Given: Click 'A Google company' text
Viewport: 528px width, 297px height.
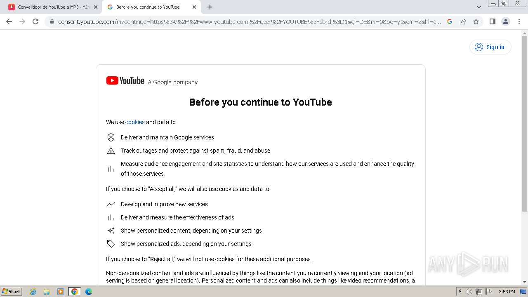Looking at the screenshot, I should tap(172, 82).
